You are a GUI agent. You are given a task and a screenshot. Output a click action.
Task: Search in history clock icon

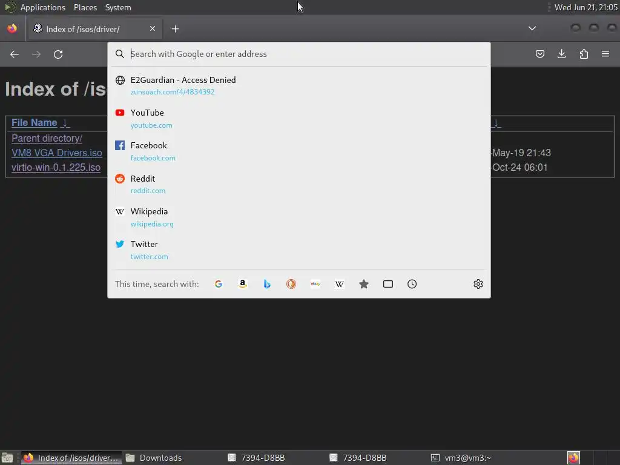click(412, 284)
